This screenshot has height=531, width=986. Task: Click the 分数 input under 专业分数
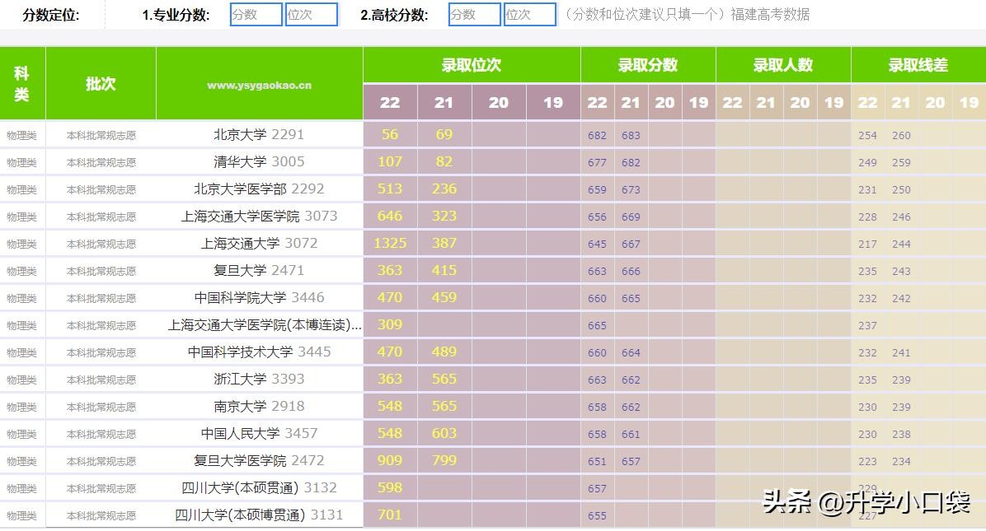(256, 15)
